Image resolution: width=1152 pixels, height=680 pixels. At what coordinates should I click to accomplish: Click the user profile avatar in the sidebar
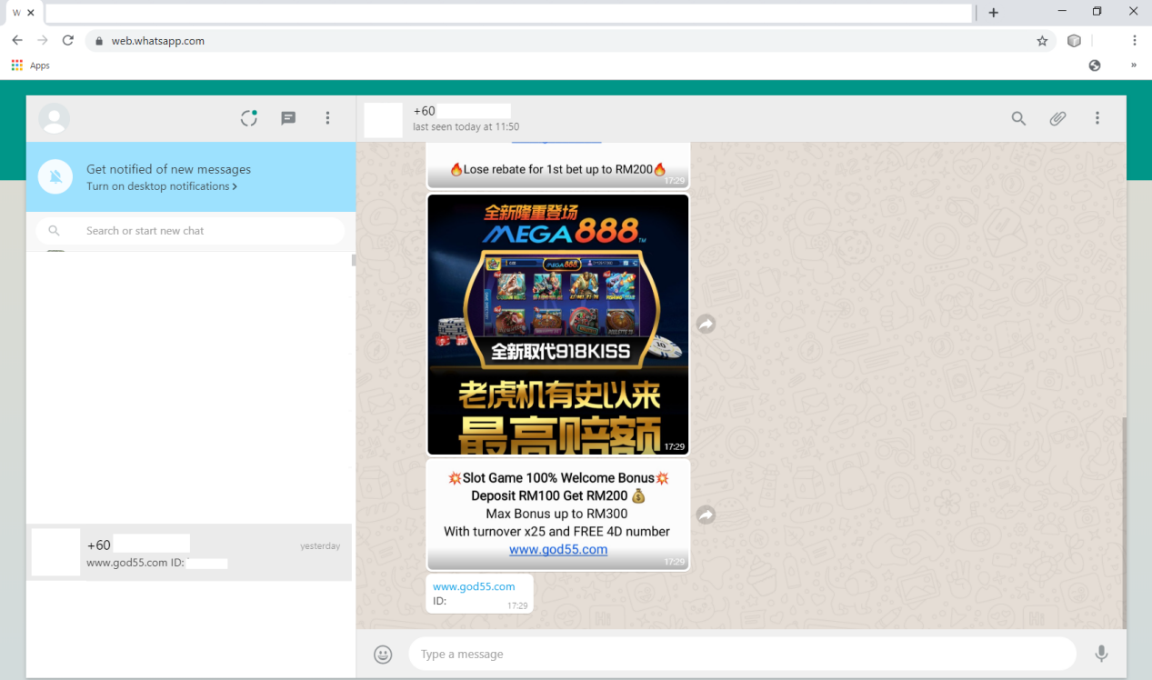54,118
